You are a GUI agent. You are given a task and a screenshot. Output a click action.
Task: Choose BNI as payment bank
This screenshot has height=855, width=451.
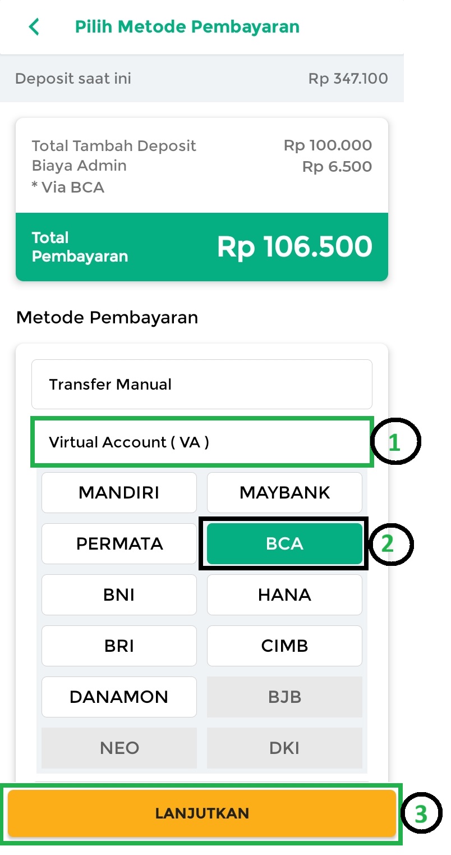(119, 595)
